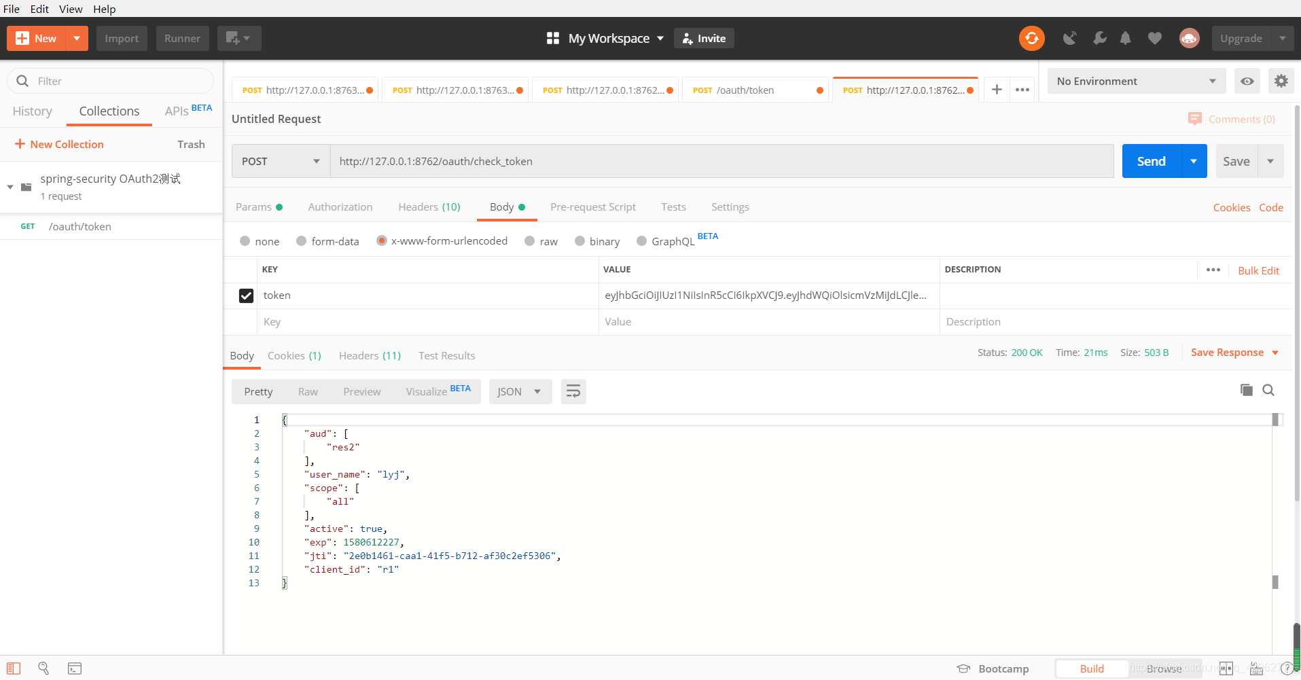Switch to two-pane layout icon
The image size is (1301, 680).
click(x=1226, y=668)
